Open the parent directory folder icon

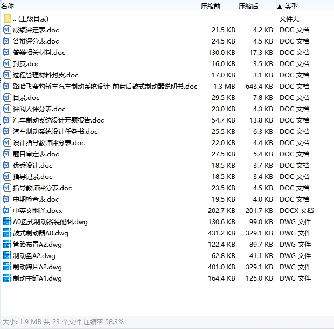pos(8,18)
